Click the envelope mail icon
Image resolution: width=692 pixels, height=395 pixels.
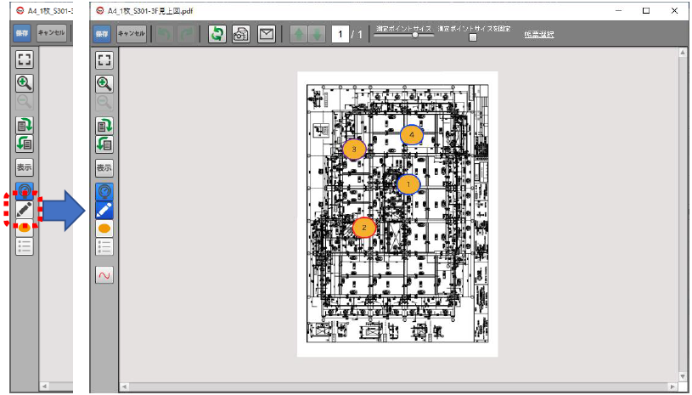[x=267, y=34]
